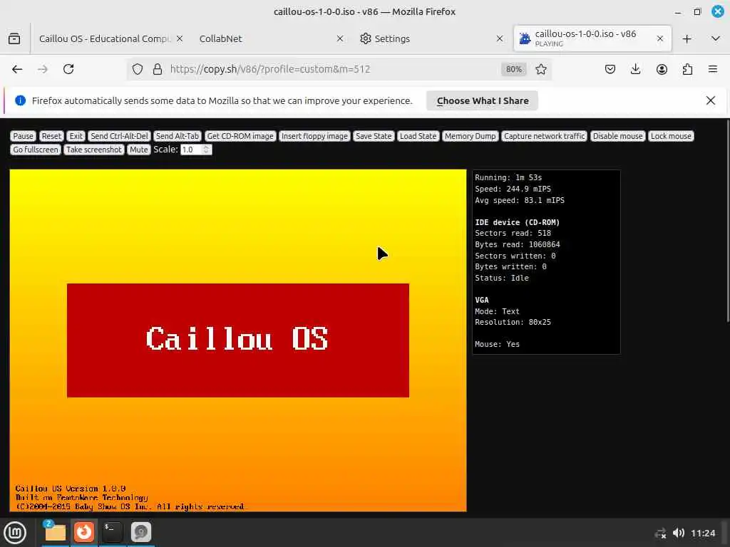Open the file manager from taskbar
Screen dimensions: 730x547
click(55, 532)
